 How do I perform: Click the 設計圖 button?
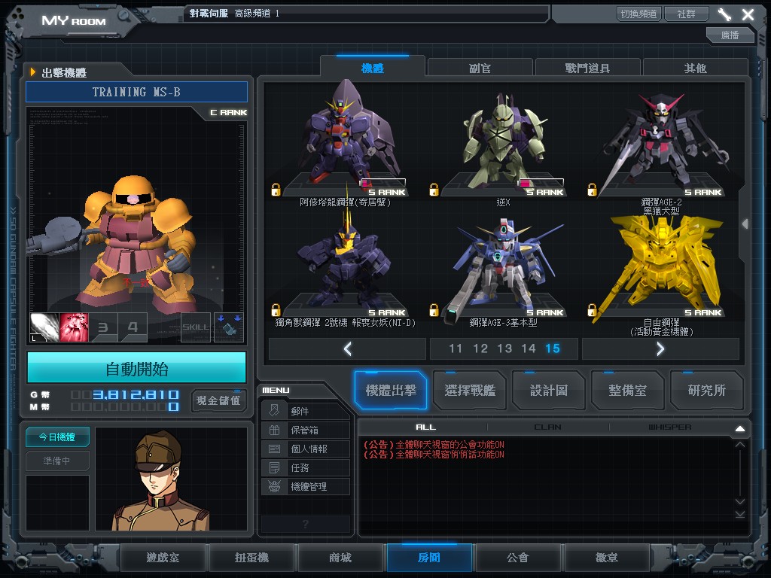click(549, 391)
